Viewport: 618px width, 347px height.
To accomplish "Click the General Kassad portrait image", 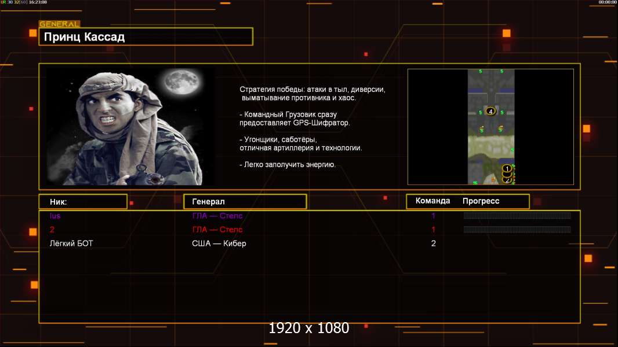I will pos(131,126).
